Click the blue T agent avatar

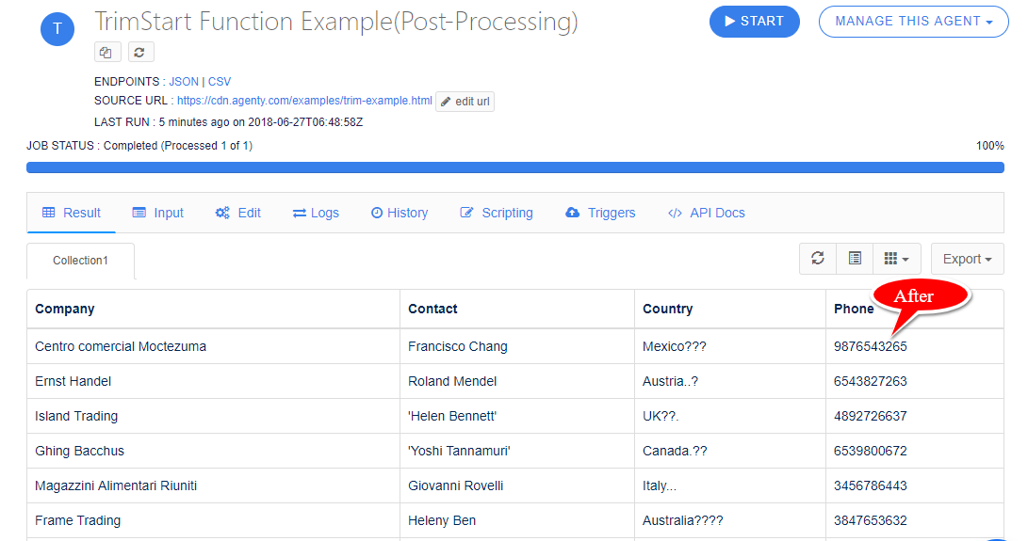(x=57, y=29)
